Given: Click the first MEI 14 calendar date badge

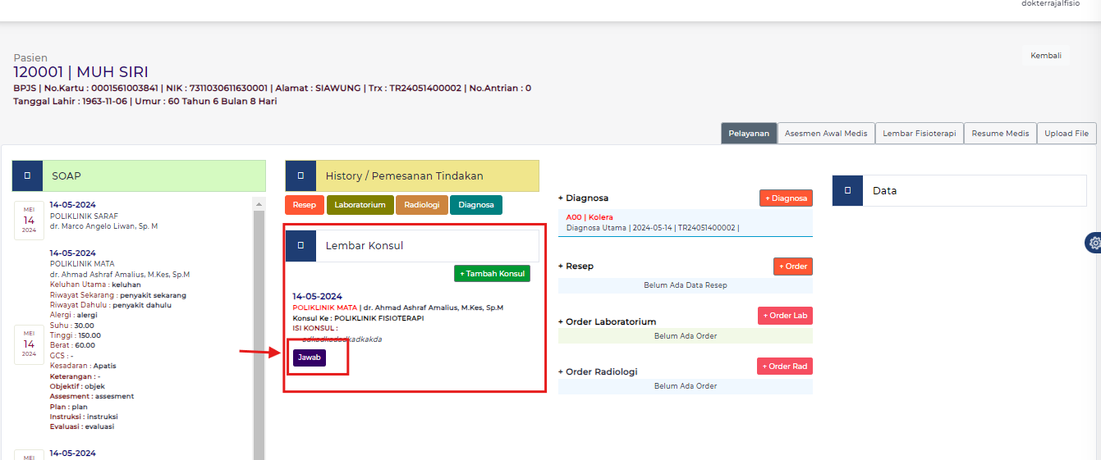Looking at the screenshot, I should pyautogui.click(x=29, y=221).
